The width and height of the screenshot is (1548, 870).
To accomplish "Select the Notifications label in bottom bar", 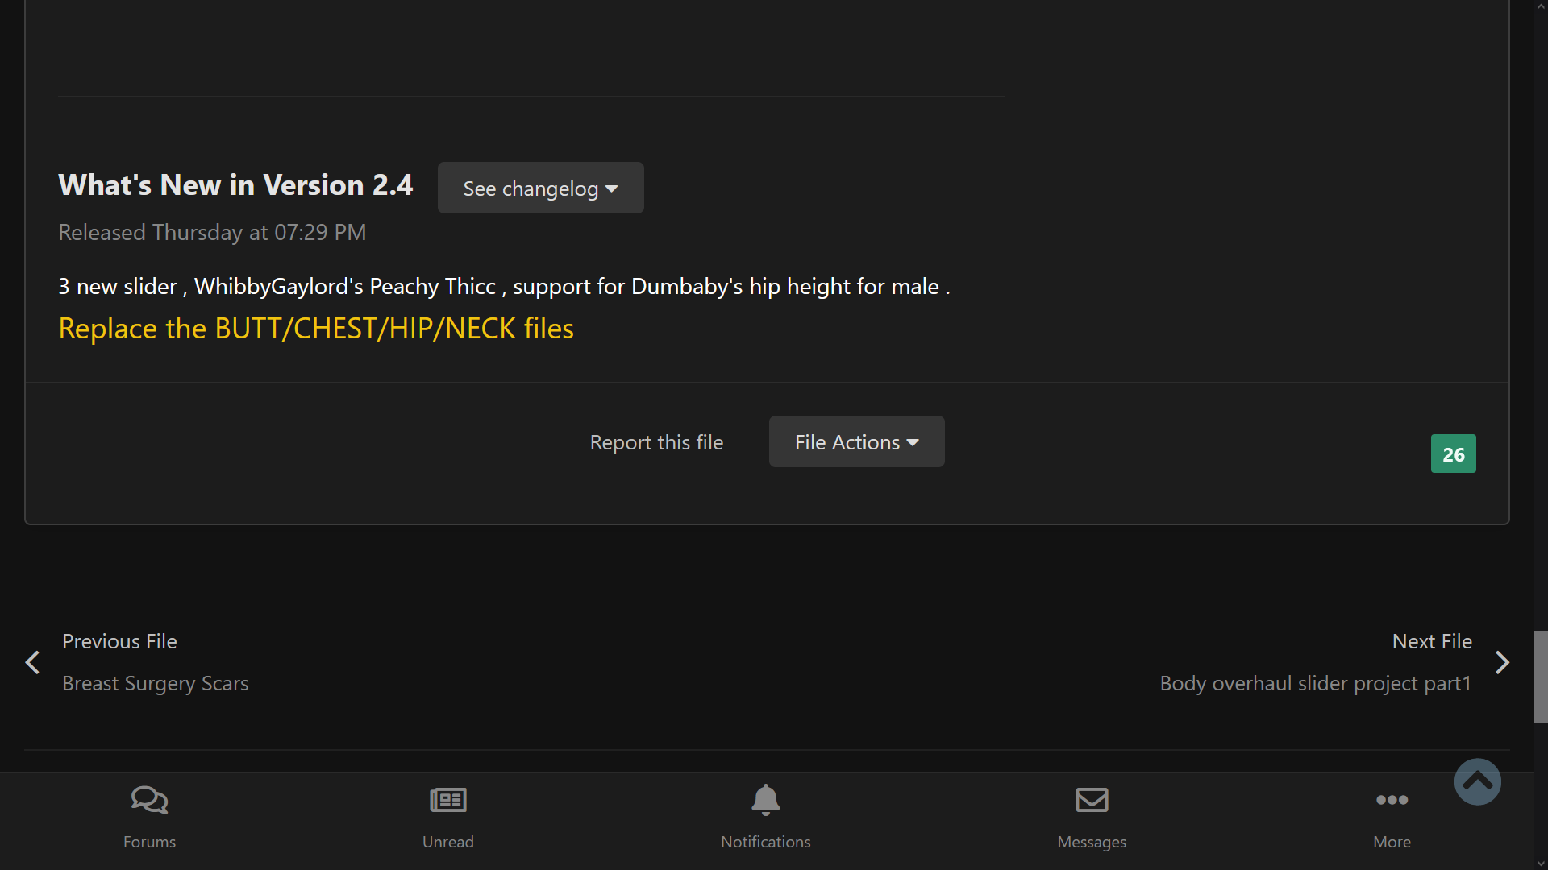I will pos(766,842).
